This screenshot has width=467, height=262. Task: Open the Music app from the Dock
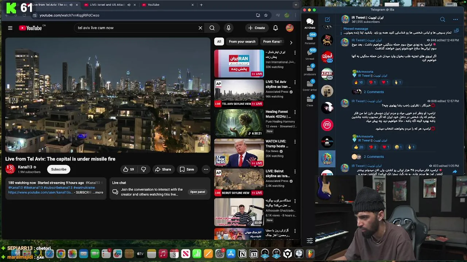coord(163,254)
